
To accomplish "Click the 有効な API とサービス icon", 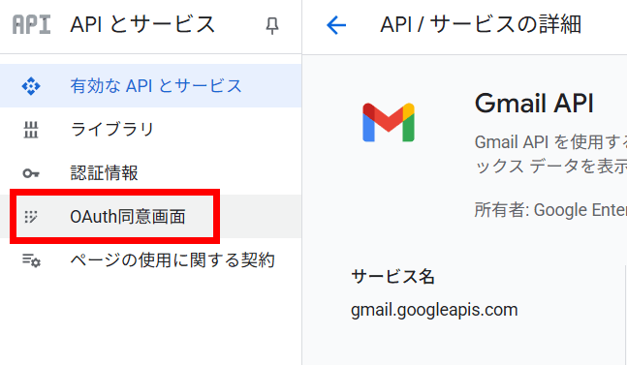I will tap(31, 86).
